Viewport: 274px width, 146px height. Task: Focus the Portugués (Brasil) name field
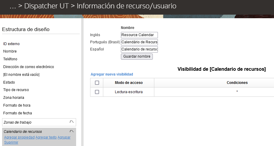point(139,42)
